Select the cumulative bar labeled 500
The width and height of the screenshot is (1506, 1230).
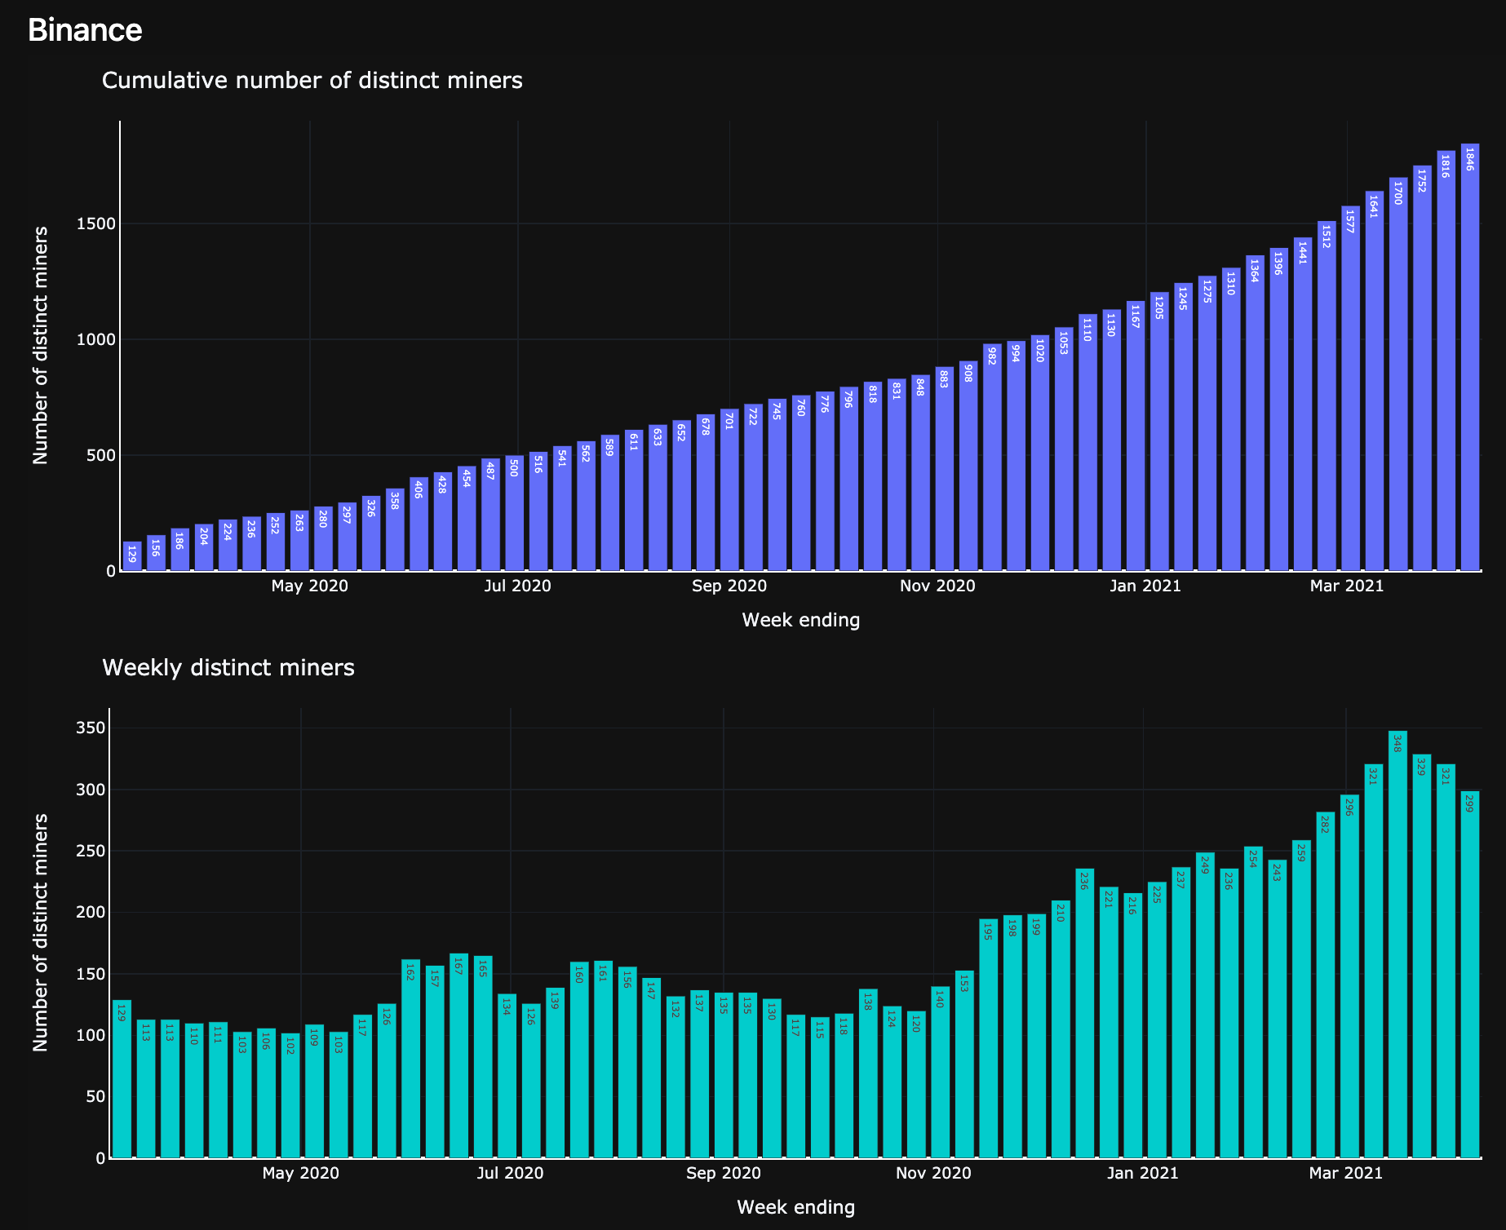point(515,513)
